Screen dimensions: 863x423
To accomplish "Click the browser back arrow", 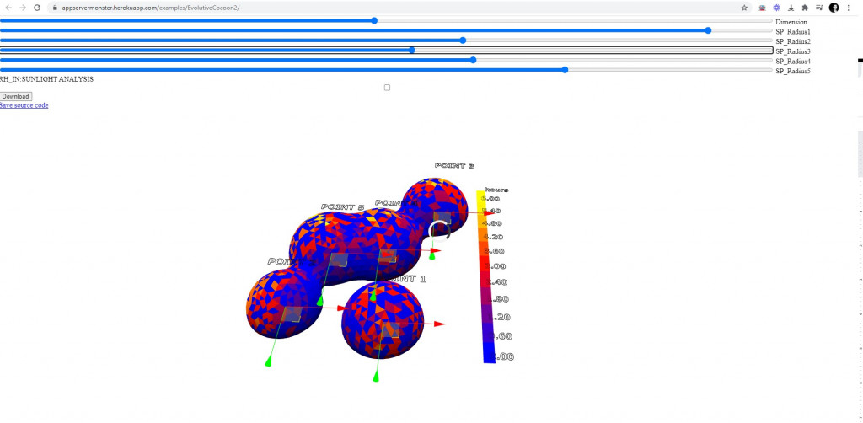I will 8,7.
